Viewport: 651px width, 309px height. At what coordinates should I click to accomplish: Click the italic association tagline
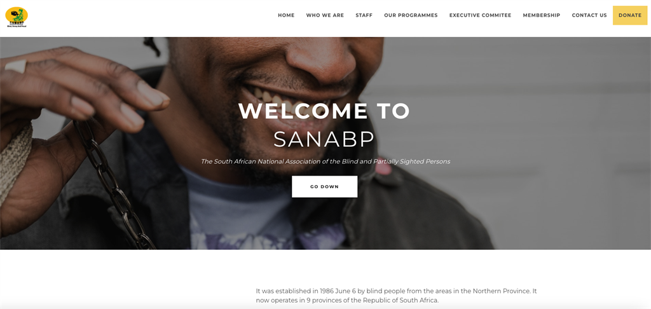[x=325, y=161]
